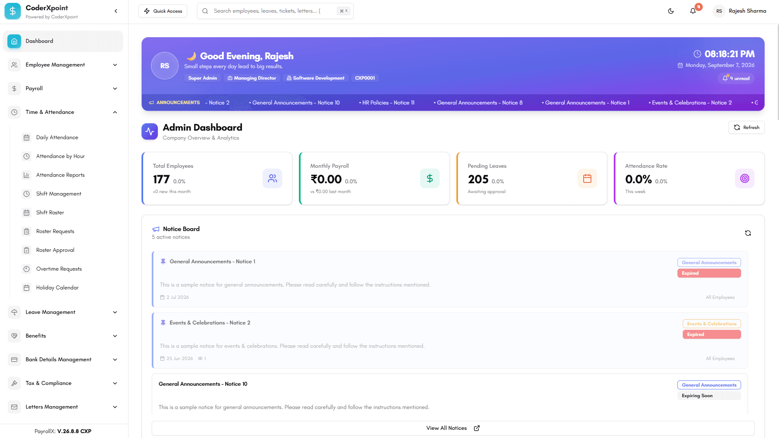Image resolution: width=779 pixels, height=438 pixels.
Task: Click the Attendance Rate target icon
Action: point(745,178)
